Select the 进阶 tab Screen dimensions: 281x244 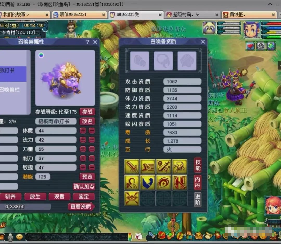[198, 200]
